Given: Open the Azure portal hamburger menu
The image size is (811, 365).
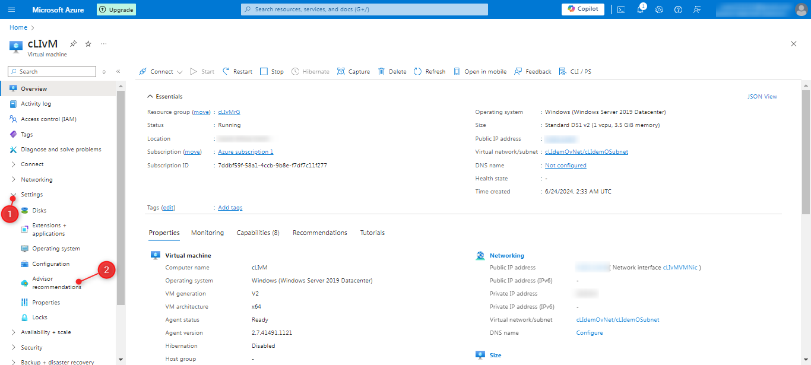Looking at the screenshot, I should click(12, 9).
